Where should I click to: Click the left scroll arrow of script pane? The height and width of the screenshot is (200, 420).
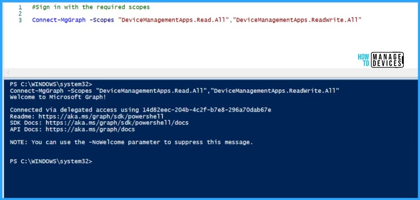pos(8,73)
